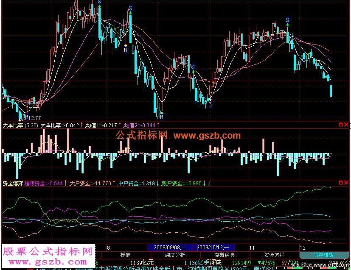Click the B buy marker at the 12.77 low

click(25, 117)
